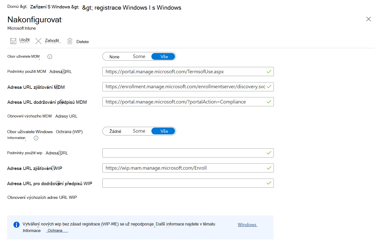Viewport: 379px width, 246px height.
Task: Click green checkmark in WIP compliance URL field
Action: point(269,183)
